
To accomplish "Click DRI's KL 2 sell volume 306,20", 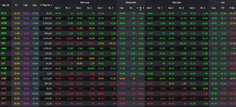I will click(x=183, y=43).
